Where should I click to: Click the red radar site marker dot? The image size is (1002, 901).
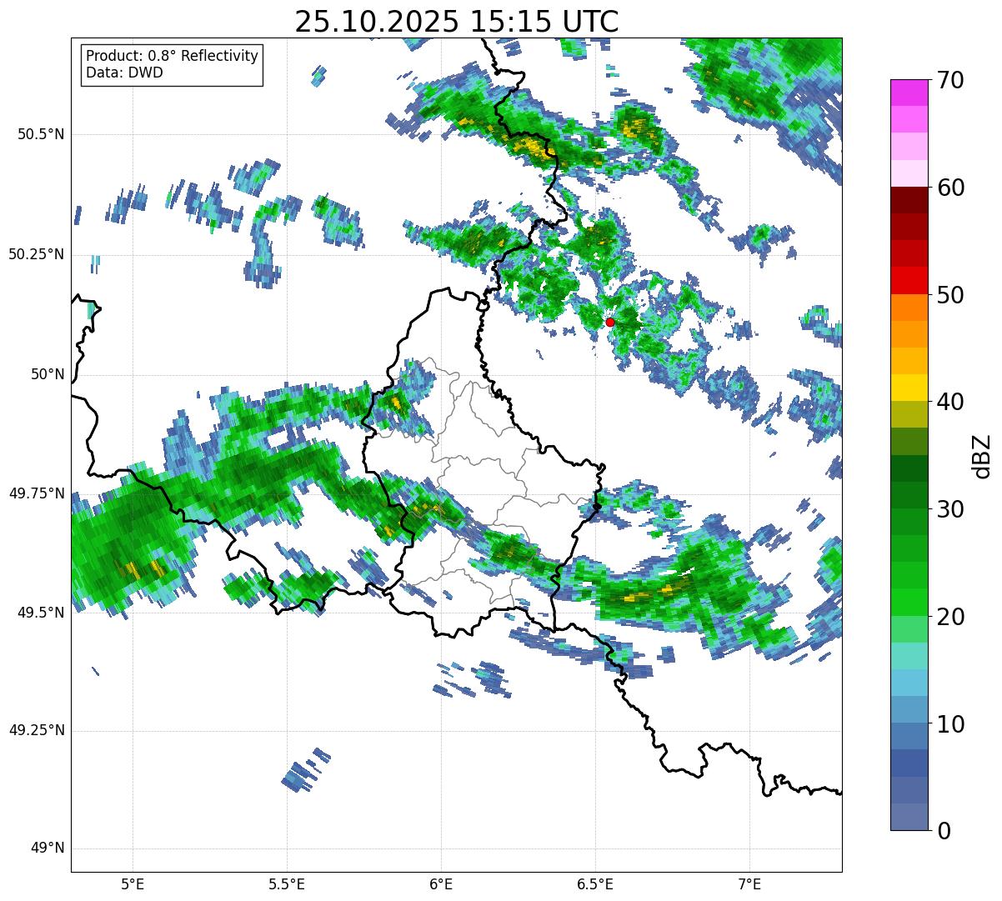click(x=610, y=322)
